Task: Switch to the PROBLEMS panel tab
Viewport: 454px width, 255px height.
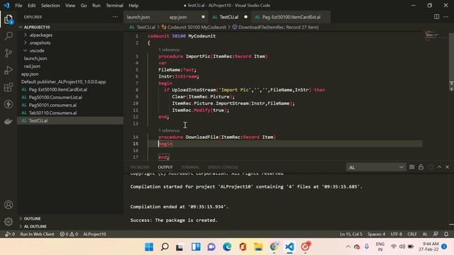Action: [x=140, y=167]
